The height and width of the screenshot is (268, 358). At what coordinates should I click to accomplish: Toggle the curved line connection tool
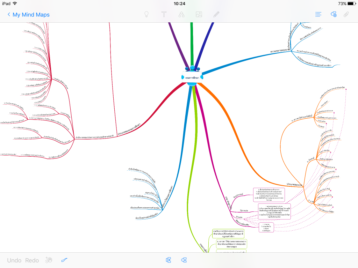point(64,260)
